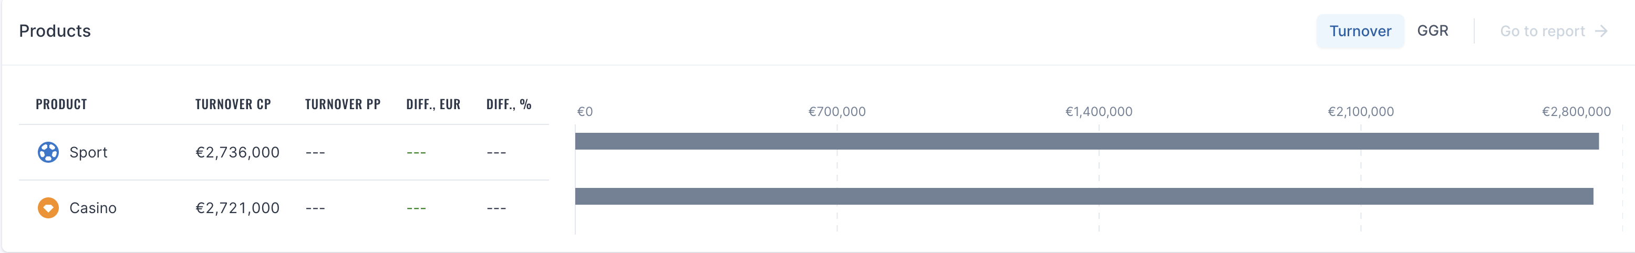1635x253 pixels.
Task: Switch to the Turnover tab
Action: 1360,31
